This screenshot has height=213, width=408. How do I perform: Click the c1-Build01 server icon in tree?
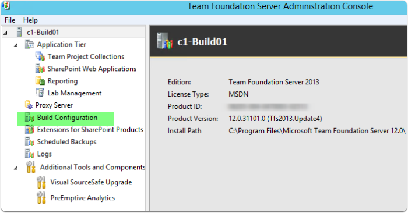(19, 32)
